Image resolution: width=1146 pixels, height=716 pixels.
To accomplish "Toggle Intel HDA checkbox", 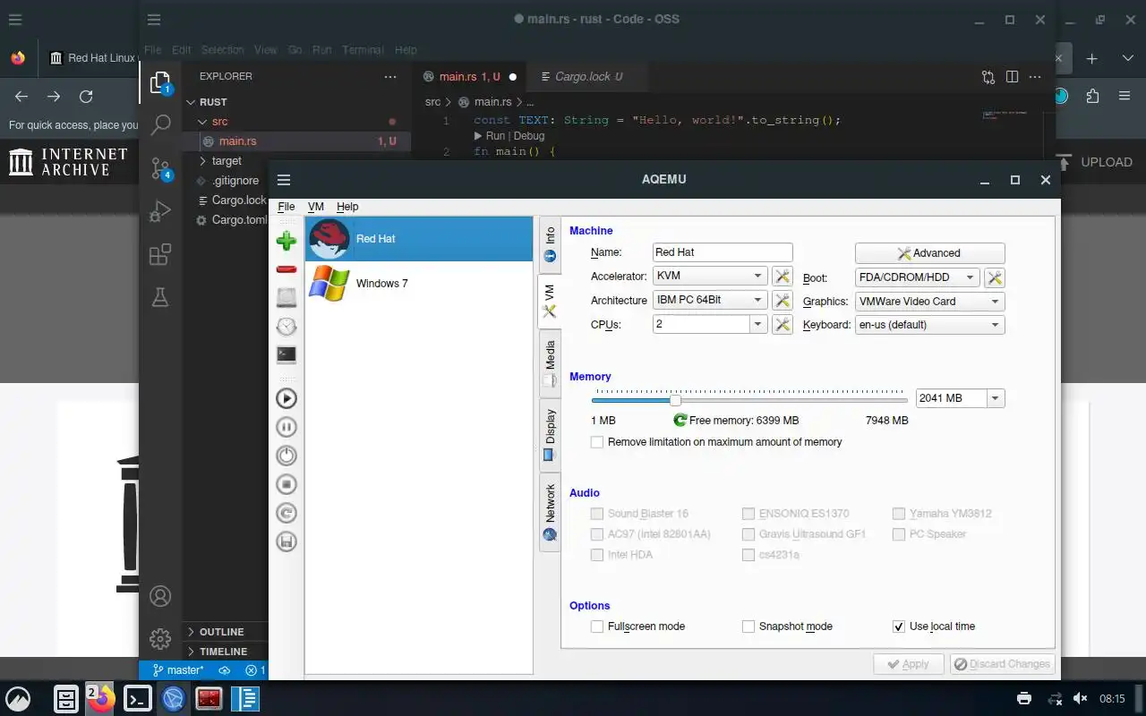I will [x=597, y=555].
